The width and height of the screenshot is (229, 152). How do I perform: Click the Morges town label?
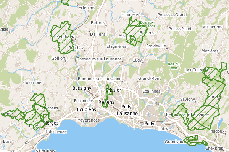click(51, 123)
